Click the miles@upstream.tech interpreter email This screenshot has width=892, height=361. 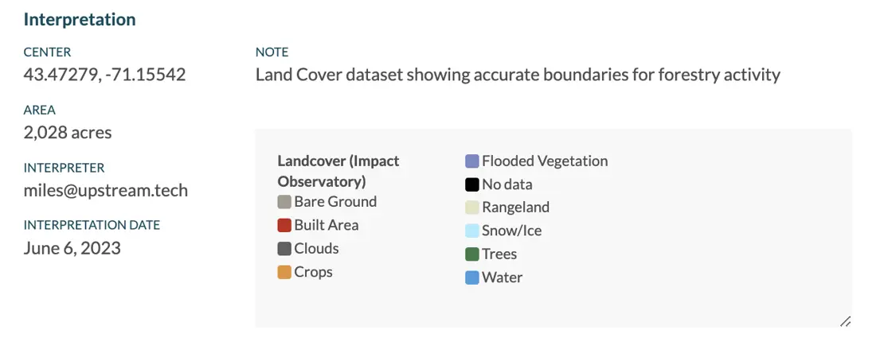click(x=106, y=190)
